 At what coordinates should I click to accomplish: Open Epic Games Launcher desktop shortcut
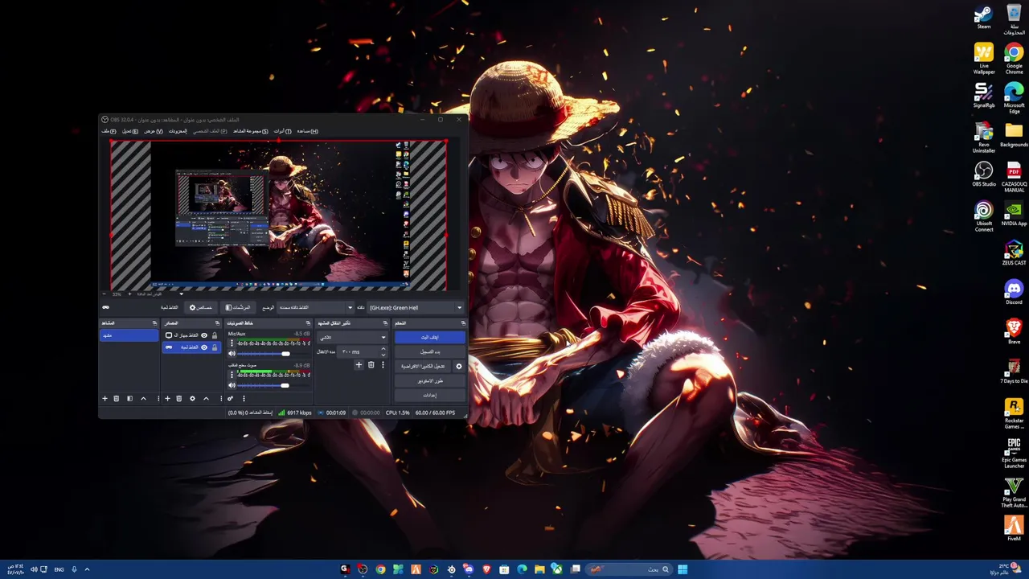click(1014, 454)
